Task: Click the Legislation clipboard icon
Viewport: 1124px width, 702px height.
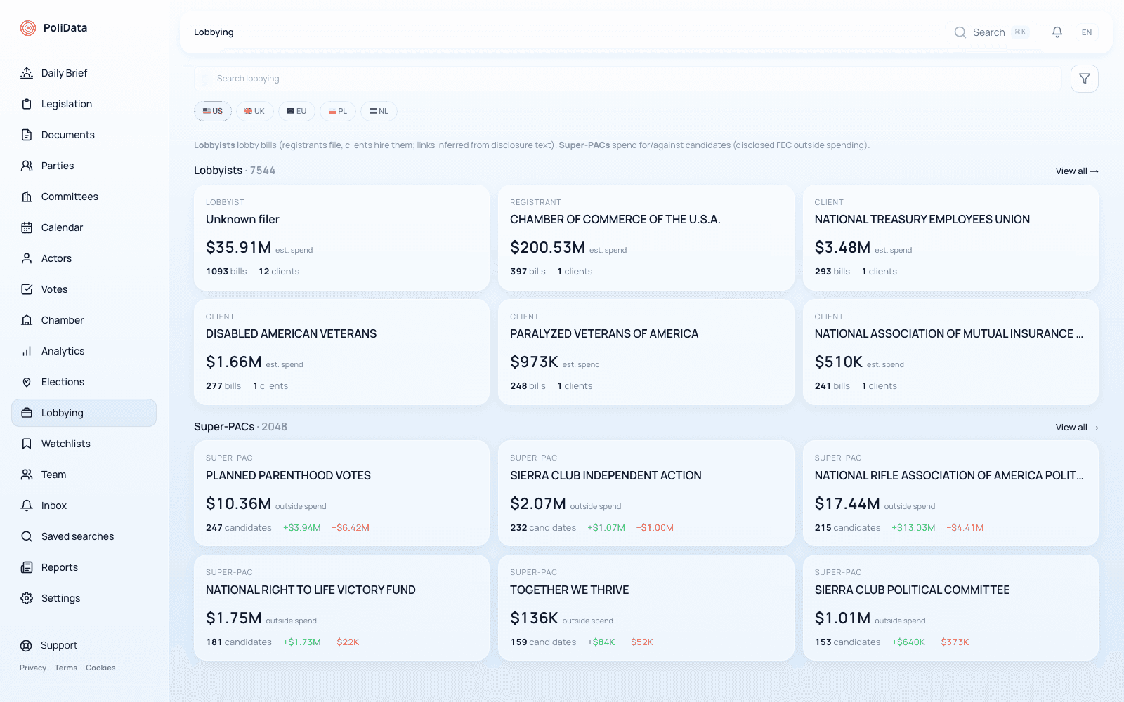Action: 27,104
